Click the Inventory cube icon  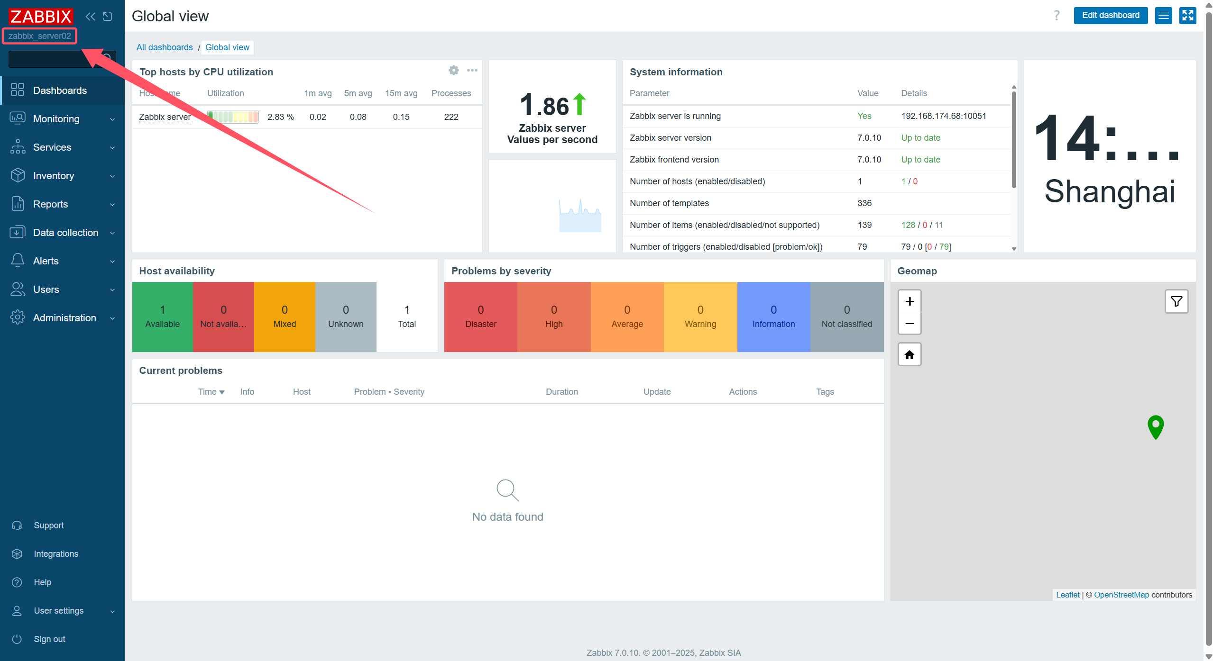[18, 175]
